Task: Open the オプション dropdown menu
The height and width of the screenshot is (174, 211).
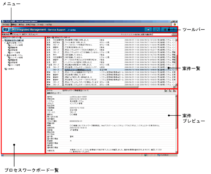Action: tap(33, 34)
